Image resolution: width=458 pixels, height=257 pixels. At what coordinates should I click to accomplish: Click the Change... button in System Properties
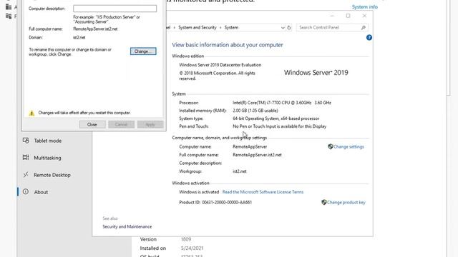(143, 51)
